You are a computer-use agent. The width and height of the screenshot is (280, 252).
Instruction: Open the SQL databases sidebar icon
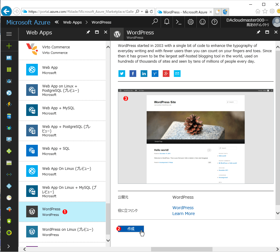pyautogui.click(x=9, y=116)
